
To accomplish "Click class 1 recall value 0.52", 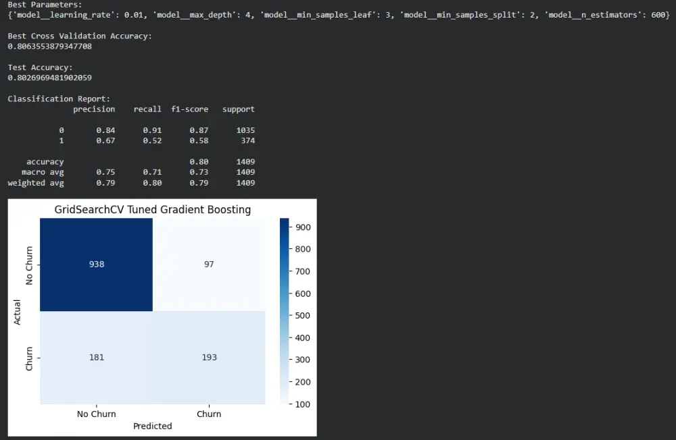I will click(152, 141).
